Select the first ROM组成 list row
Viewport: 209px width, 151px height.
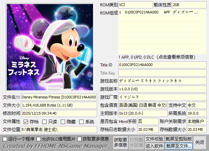pyautogui.click(x=159, y=12)
